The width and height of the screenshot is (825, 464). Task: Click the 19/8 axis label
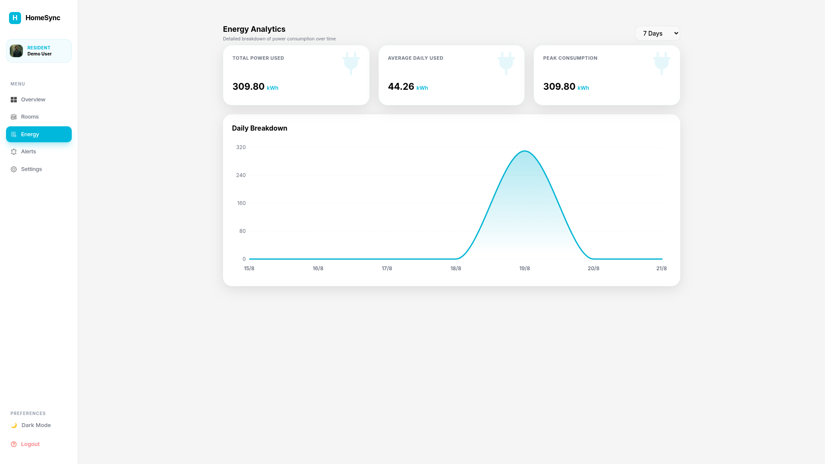525,269
